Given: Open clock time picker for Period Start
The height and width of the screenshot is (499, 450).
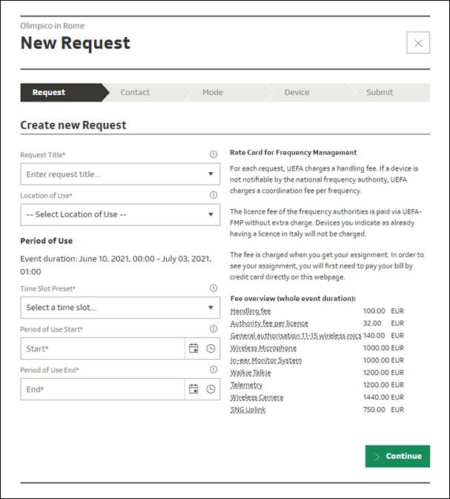Looking at the screenshot, I should point(211,348).
